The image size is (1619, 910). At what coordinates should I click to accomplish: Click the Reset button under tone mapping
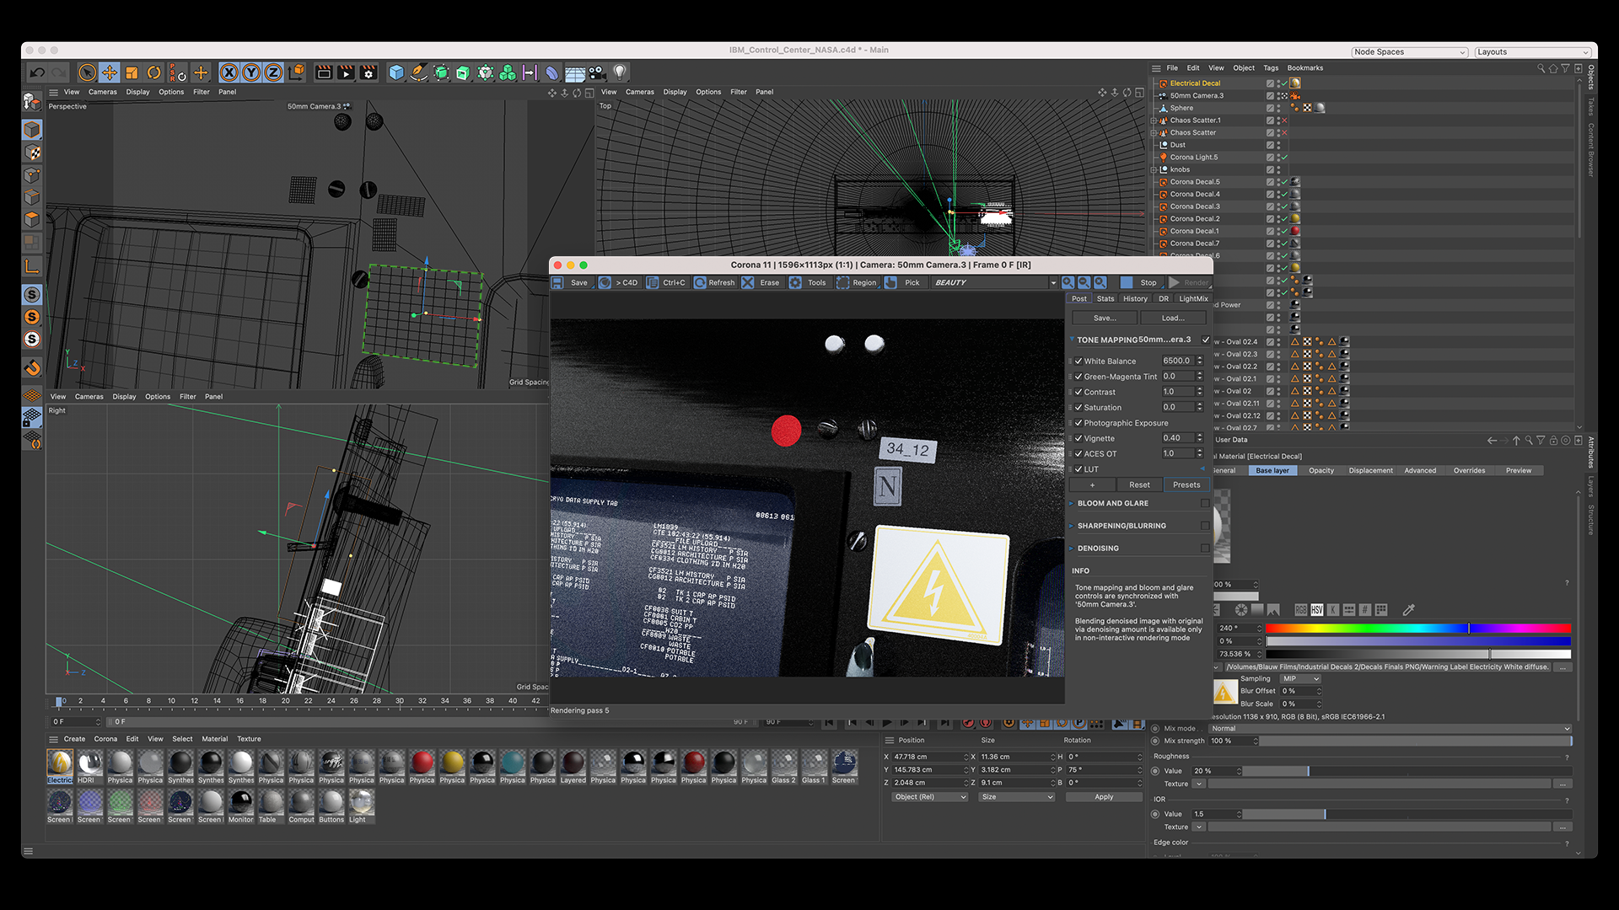1139,484
